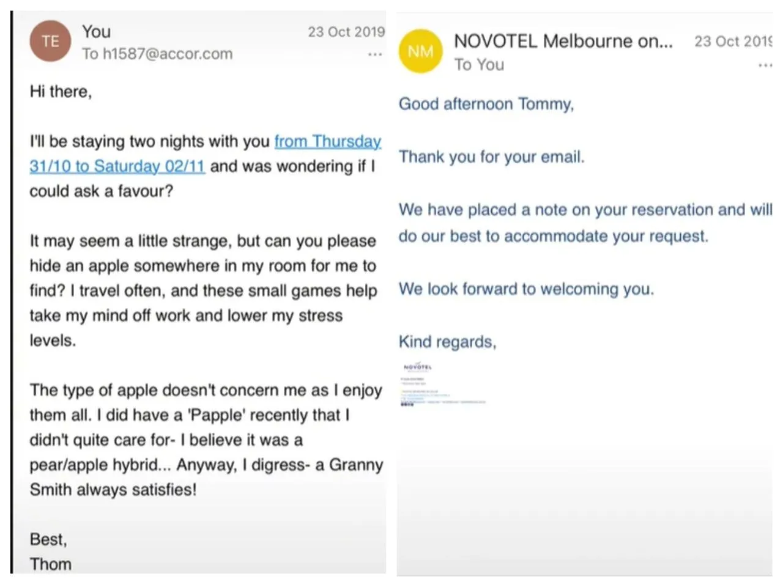Expand the "To You" recipient line
The image size is (783, 587).
479,64
